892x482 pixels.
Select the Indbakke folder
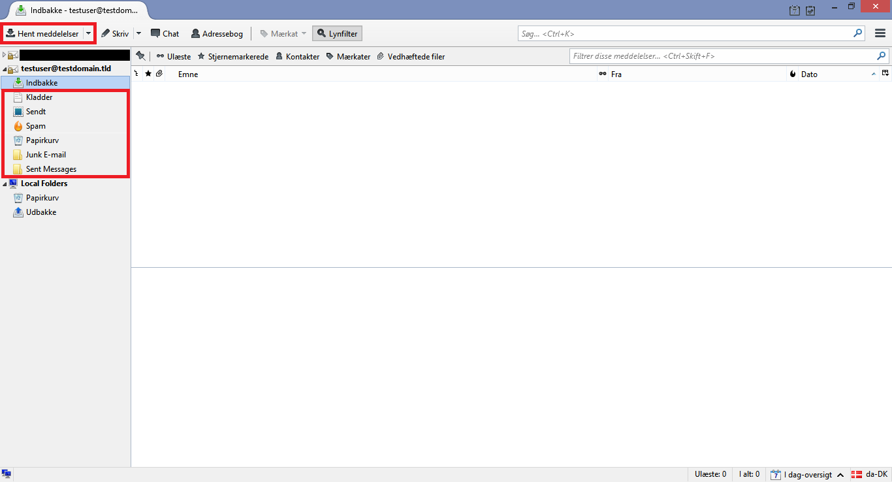[x=65, y=83]
